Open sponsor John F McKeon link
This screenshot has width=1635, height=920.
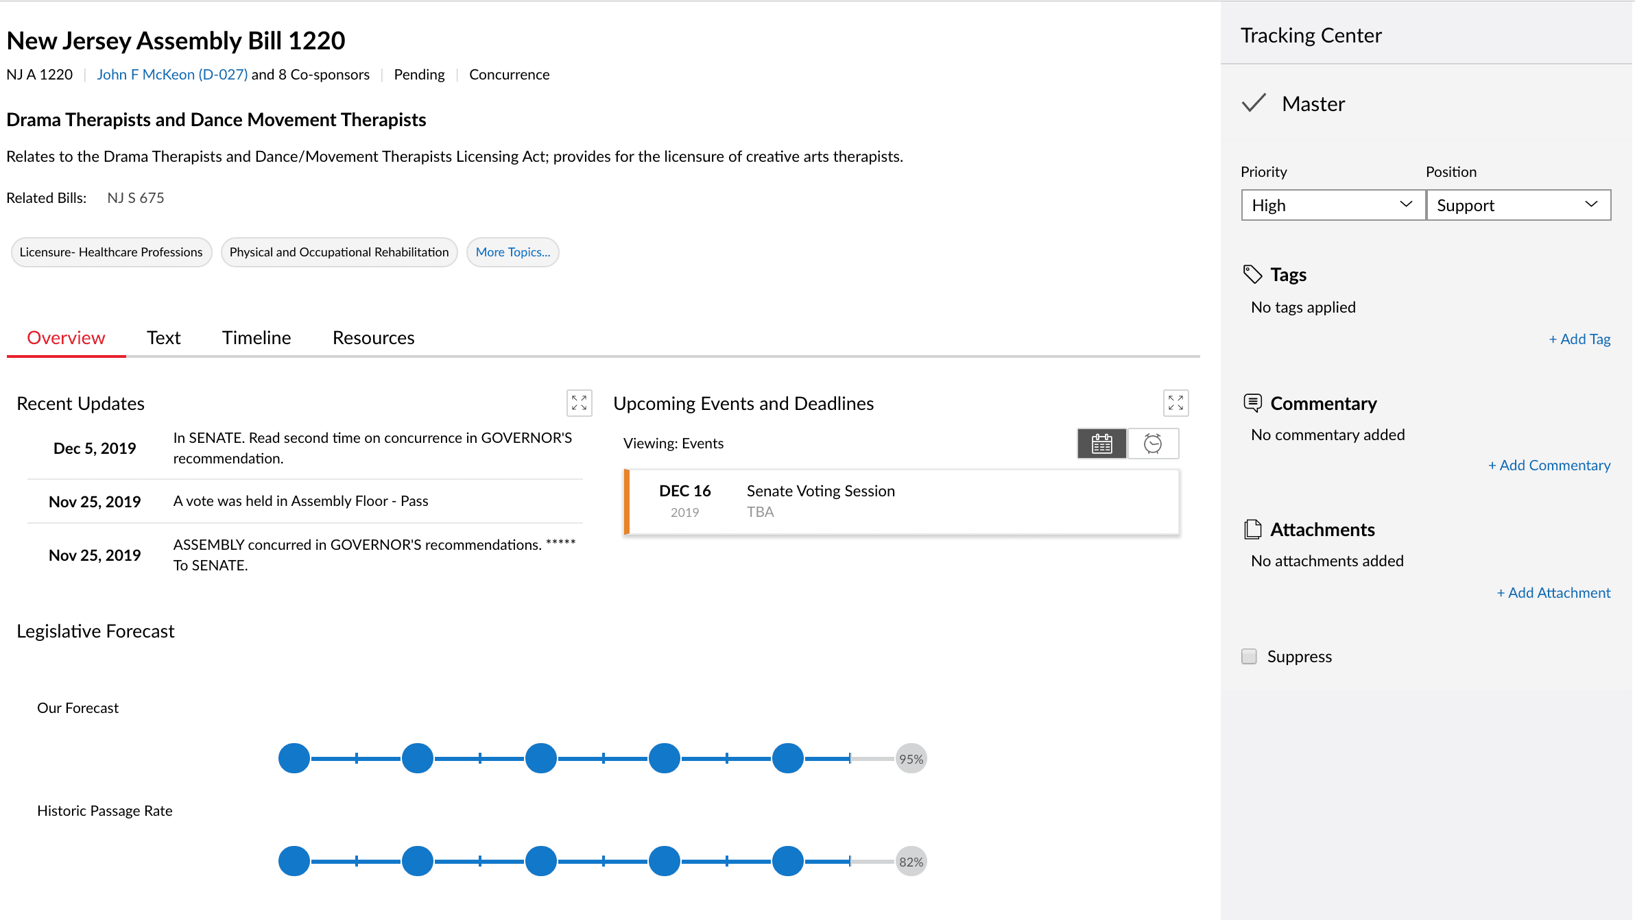pyautogui.click(x=172, y=75)
